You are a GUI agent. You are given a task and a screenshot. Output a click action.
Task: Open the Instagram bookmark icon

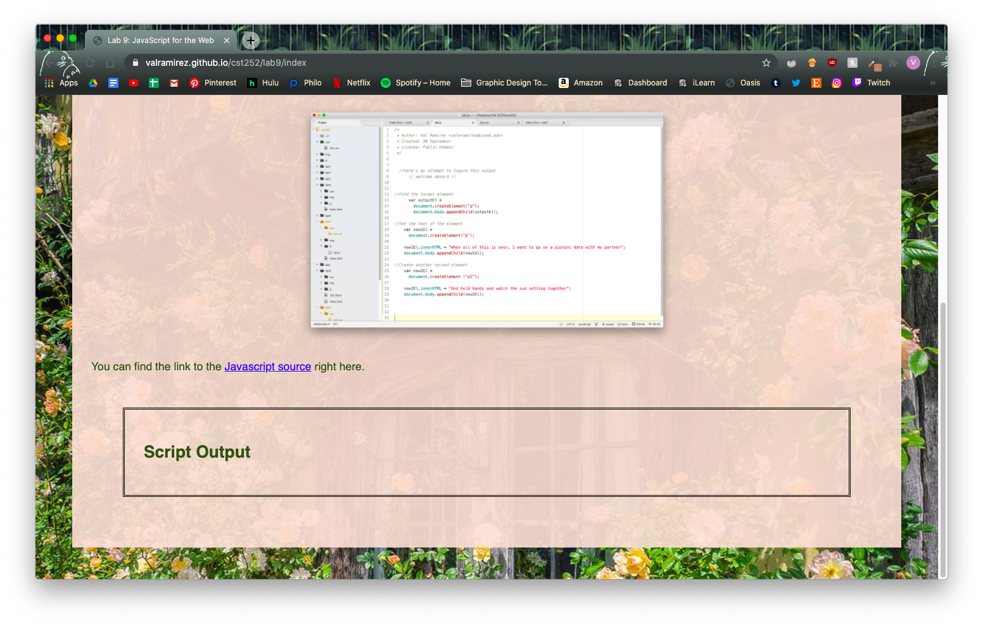pyautogui.click(x=837, y=83)
